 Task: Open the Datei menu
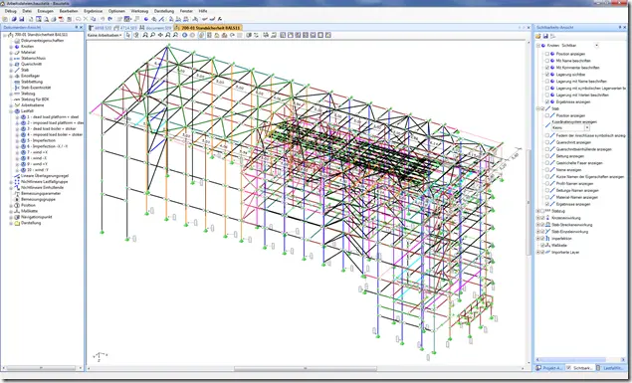coord(27,11)
